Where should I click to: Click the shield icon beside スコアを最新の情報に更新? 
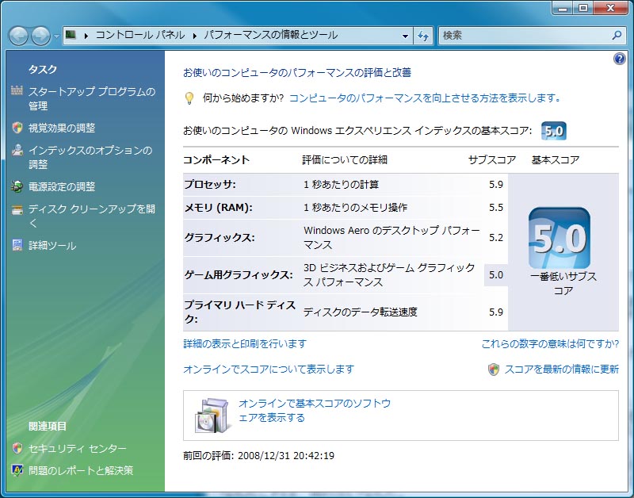pyautogui.click(x=494, y=370)
